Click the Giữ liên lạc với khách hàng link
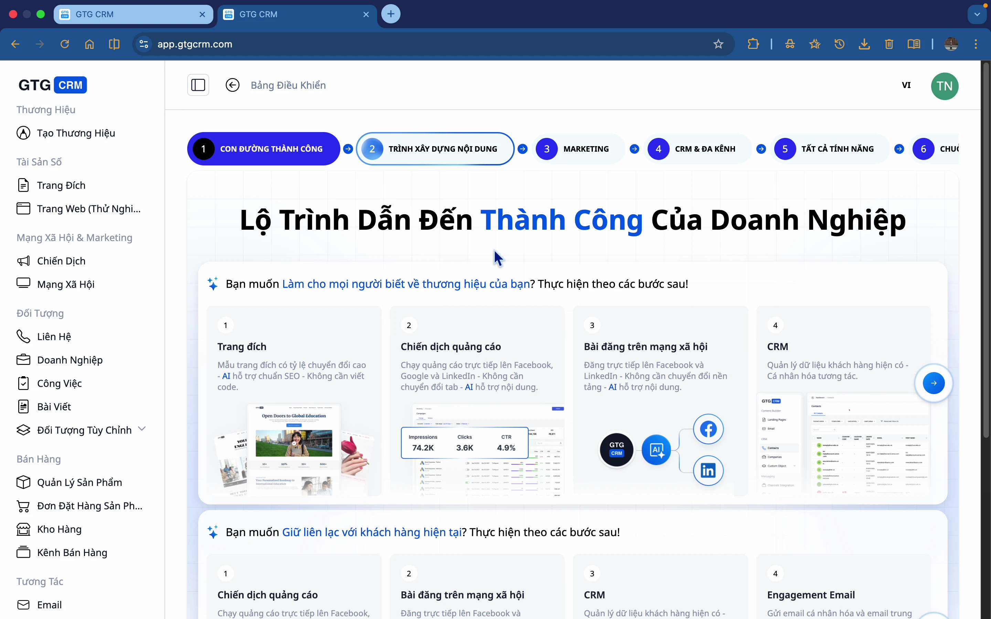Viewport: 991px width, 619px height. [x=372, y=532]
